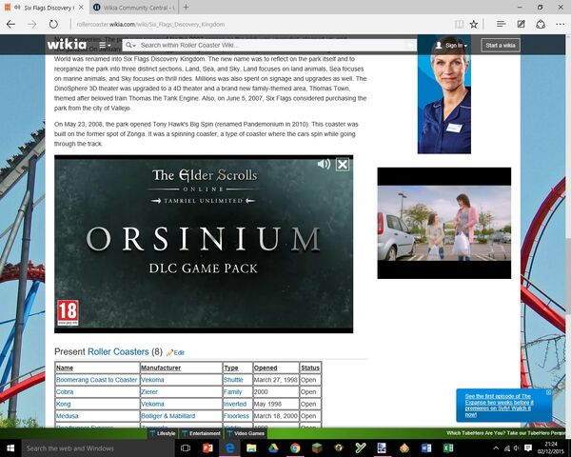Open the Medusa coaster link
Viewport: 571px width, 457px height.
click(x=67, y=416)
